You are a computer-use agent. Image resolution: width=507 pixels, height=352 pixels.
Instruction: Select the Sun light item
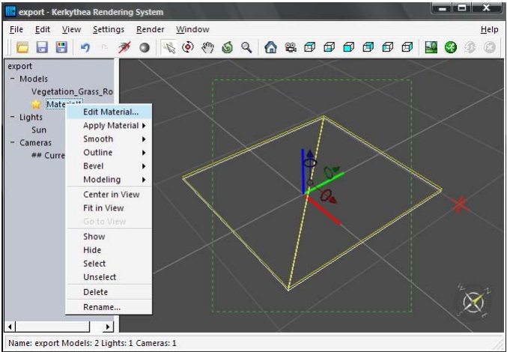39,130
